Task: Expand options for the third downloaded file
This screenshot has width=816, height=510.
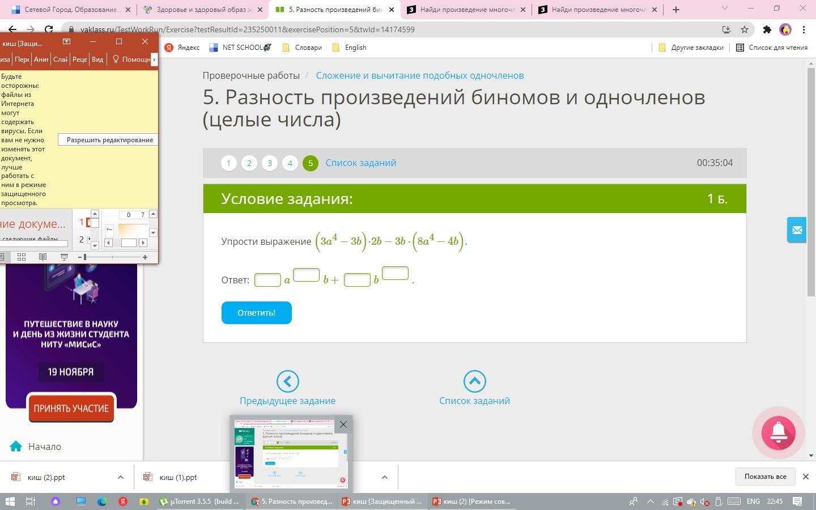Action: (x=384, y=477)
